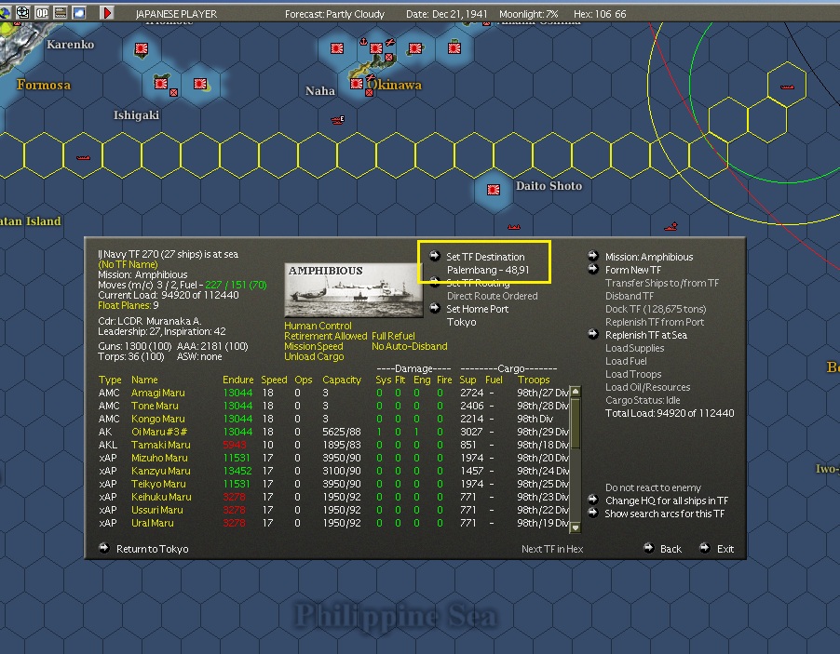Open the OP operations toolbar button
The width and height of the screenshot is (840, 654).
(42, 12)
